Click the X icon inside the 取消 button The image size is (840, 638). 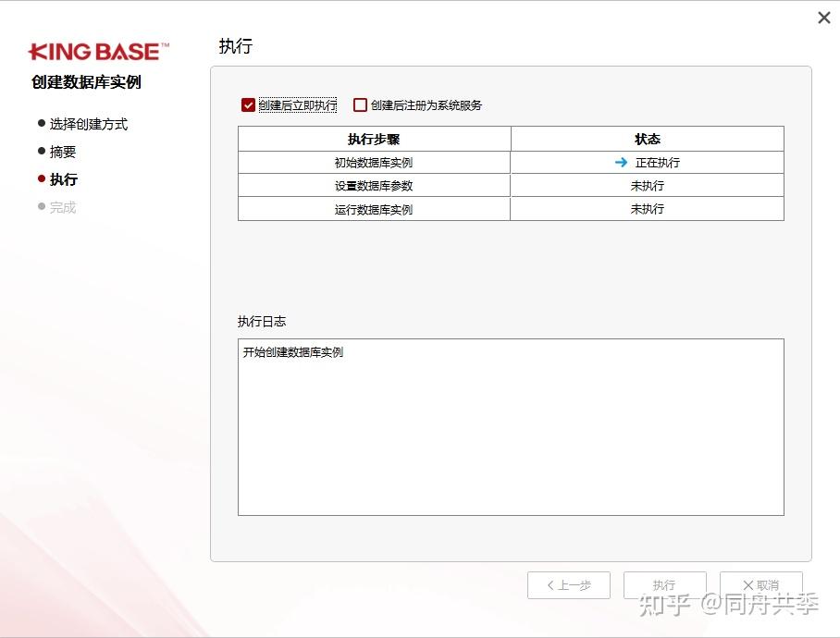pyautogui.click(x=747, y=584)
